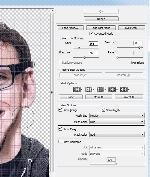Click the Load Mesh button
Image resolution: width=150 pixels, height=177 pixels.
pyautogui.click(x=70, y=28)
